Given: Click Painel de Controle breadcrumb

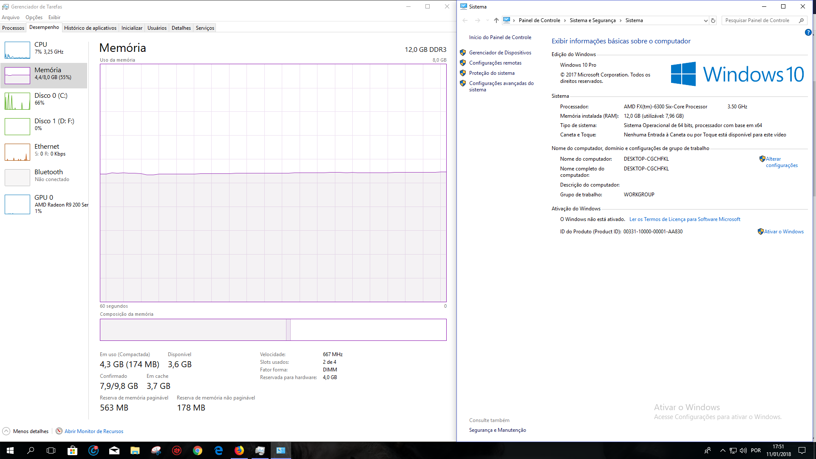Looking at the screenshot, I should (539, 20).
